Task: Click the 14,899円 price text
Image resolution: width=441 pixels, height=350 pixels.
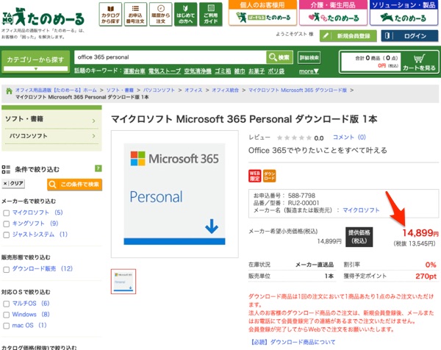Action: 420,233
